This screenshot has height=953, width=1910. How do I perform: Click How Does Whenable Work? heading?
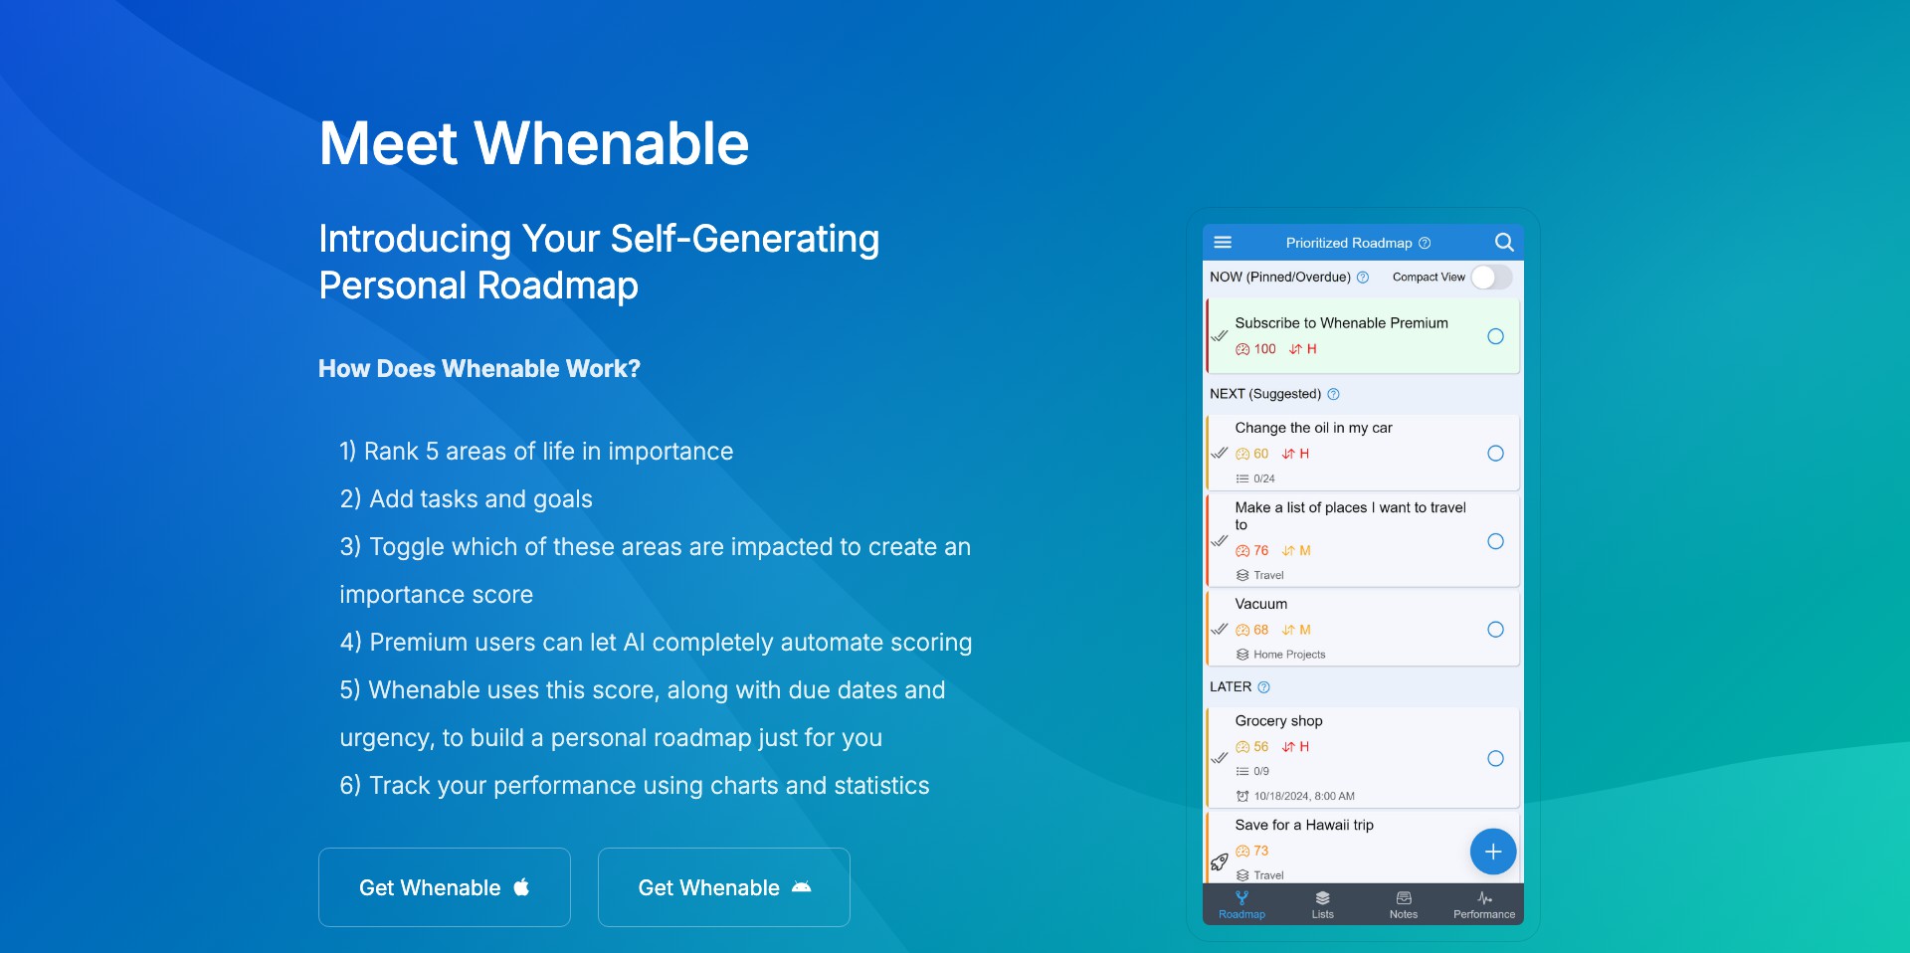pyautogui.click(x=479, y=369)
